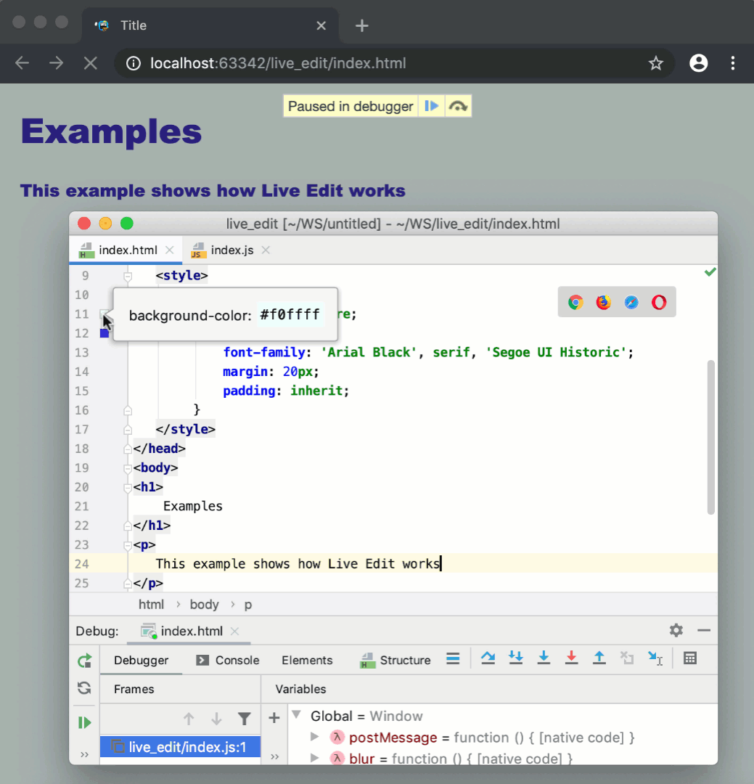
Task: Click the Step Over debugger icon
Action: tap(488, 658)
